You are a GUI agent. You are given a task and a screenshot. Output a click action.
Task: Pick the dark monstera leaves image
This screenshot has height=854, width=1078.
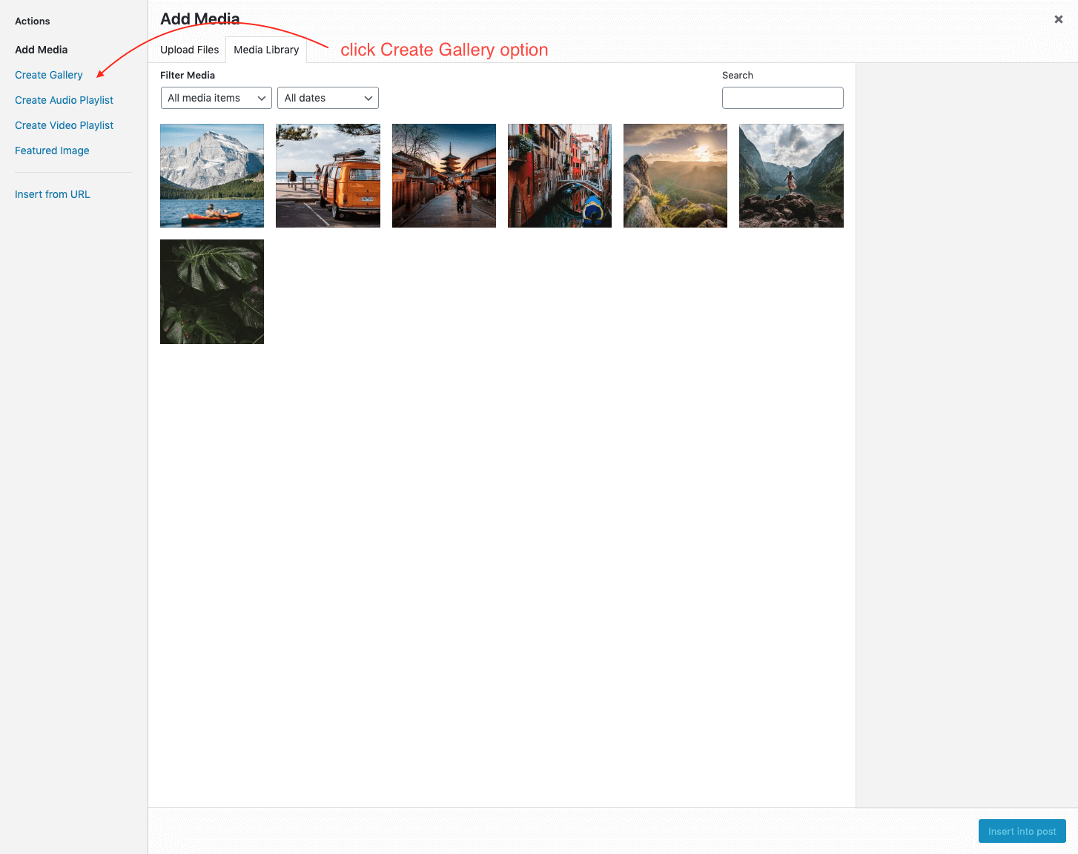[x=212, y=291]
